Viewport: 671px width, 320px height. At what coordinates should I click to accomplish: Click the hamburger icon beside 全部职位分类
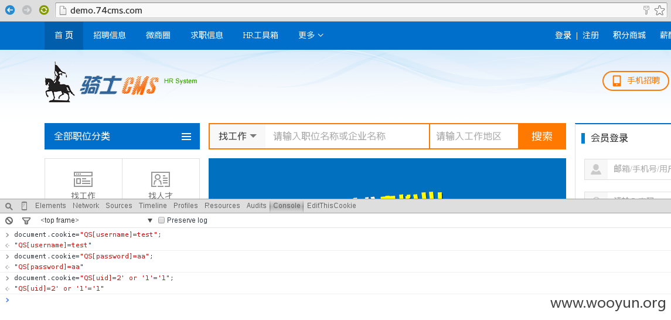186,137
